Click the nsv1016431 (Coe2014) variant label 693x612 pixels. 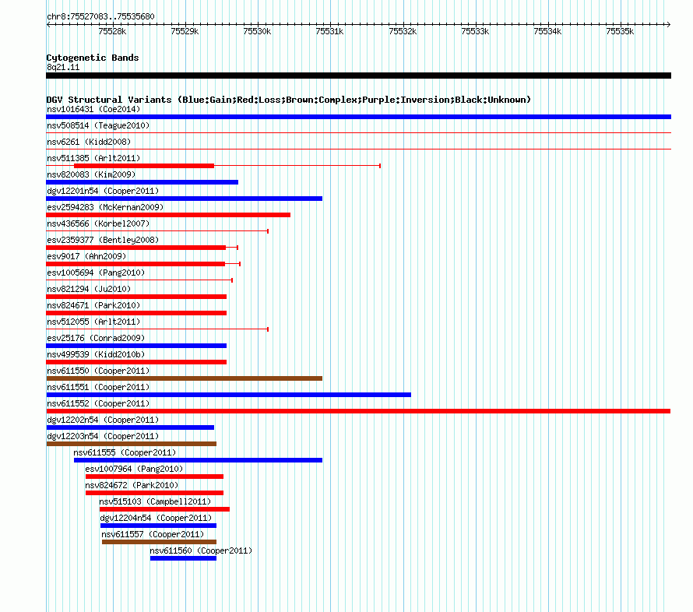(93, 109)
